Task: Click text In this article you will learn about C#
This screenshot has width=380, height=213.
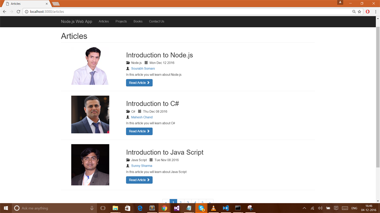Action: [151, 123]
